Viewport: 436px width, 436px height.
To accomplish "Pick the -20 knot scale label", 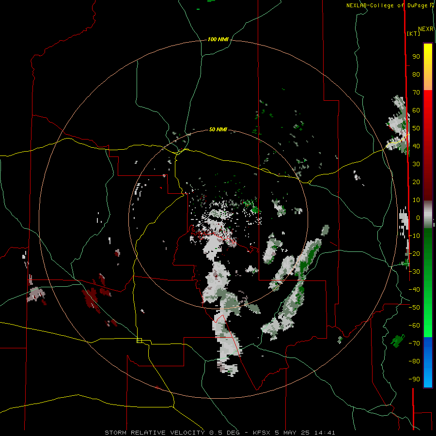I will 414,253.
